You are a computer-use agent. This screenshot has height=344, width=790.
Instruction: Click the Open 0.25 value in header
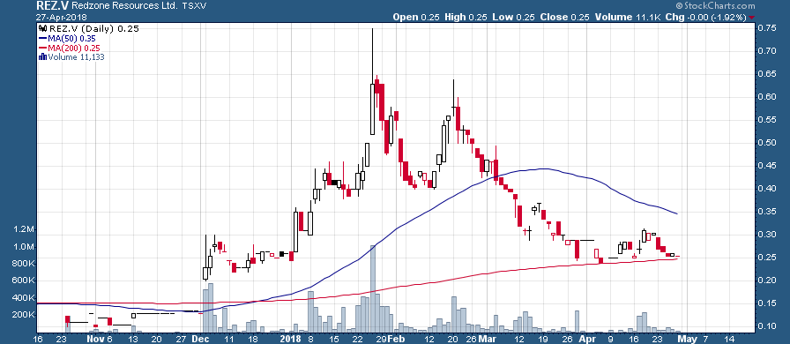pyautogui.click(x=415, y=17)
